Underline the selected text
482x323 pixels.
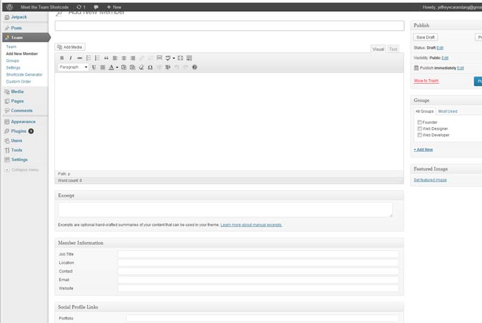point(94,67)
